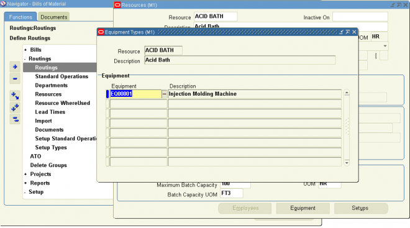Screen dimensions: 410x228
Task: Collapse the Routings parent node
Action: [25, 59]
